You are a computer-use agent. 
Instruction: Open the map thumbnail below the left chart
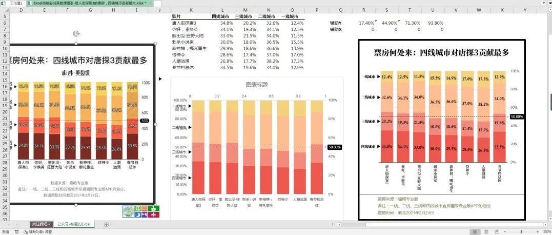point(129,211)
